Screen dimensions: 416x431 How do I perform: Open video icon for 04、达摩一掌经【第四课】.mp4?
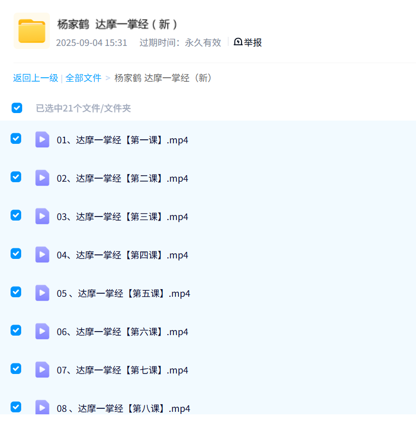[42, 254]
